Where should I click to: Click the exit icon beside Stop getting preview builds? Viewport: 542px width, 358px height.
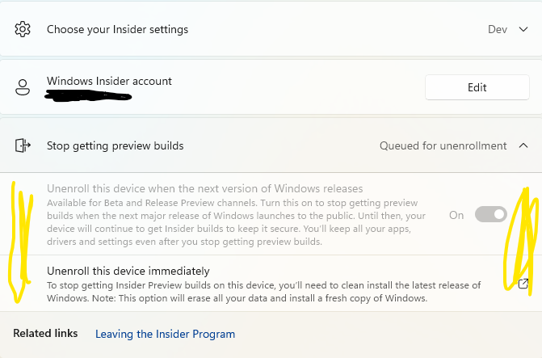click(x=23, y=146)
